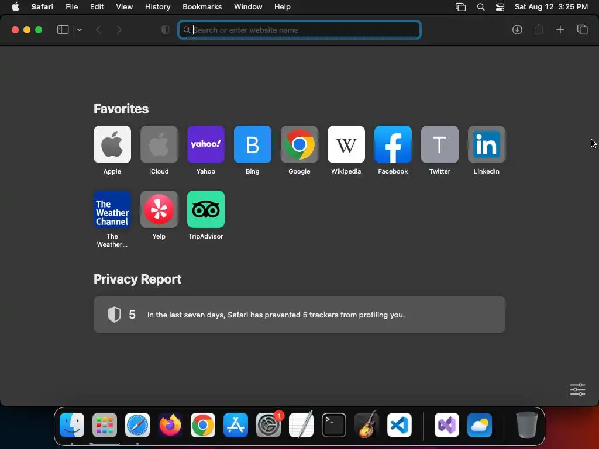599x449 pixels.
Task: Open Terminal from the Dock
Action: pyautogui.click(x=334, y=425)
